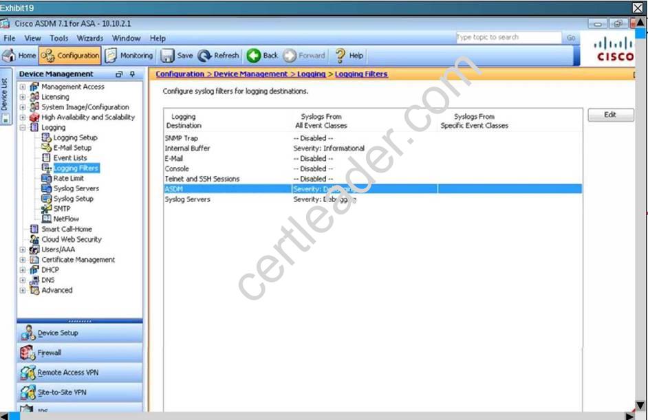Select the Telnet and SSH Sessions row
648x420 pixels.
(373, 179)
